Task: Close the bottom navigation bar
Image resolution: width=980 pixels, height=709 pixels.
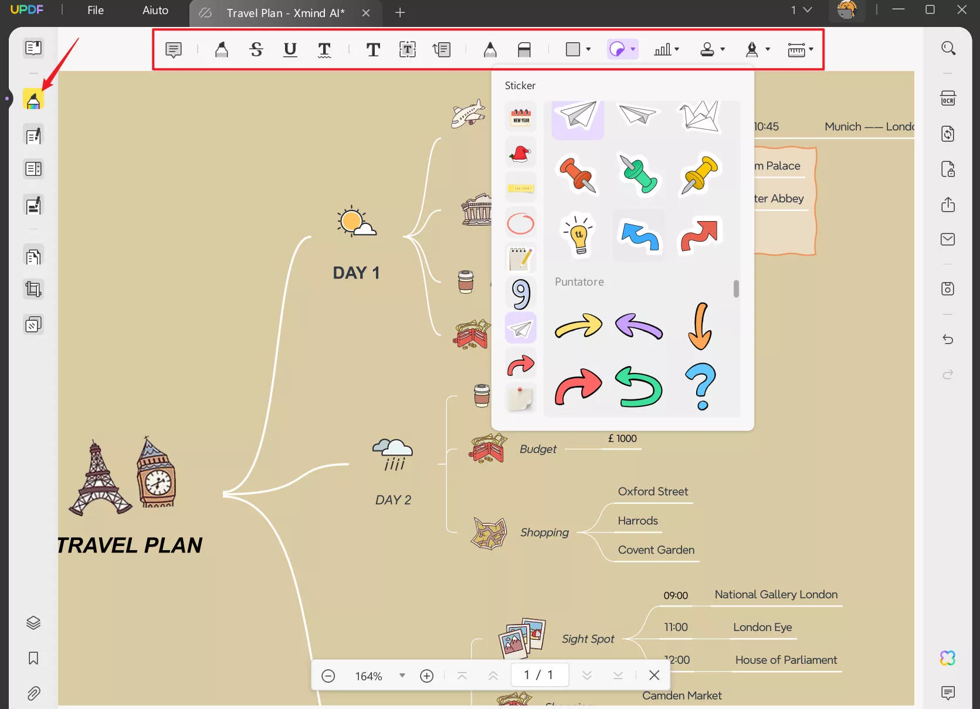Action: pyautogui.click(x=655, y=675)
